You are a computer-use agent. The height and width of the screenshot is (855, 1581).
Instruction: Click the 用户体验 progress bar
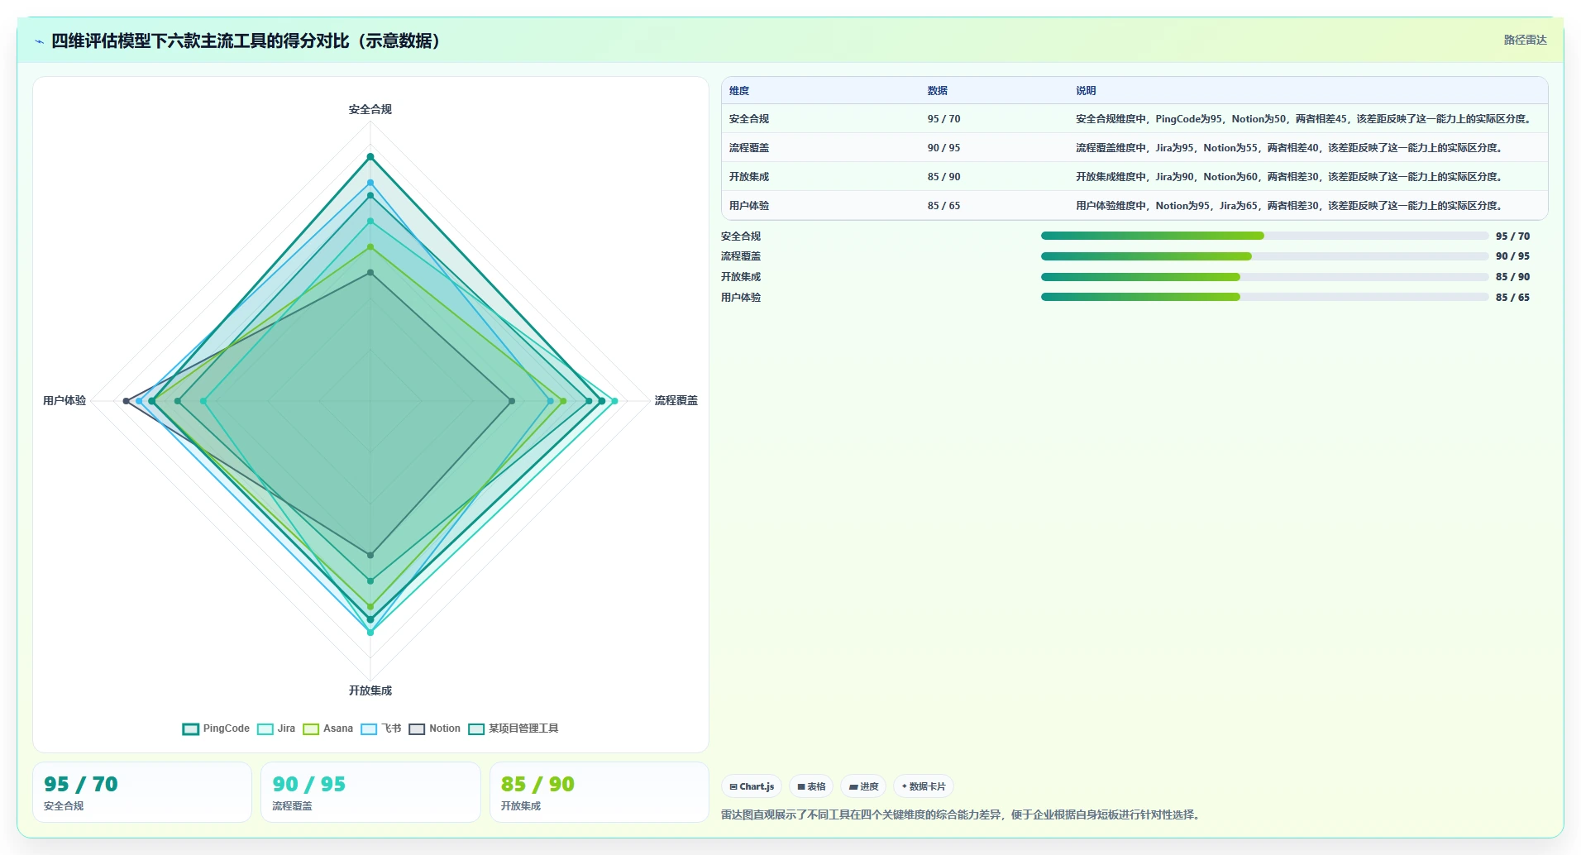click(1264, 297)
